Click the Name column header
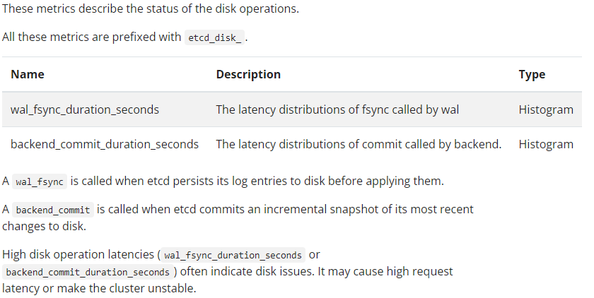Image resolution: width=594 pixels, height=298 pixels. coord(28,74)
